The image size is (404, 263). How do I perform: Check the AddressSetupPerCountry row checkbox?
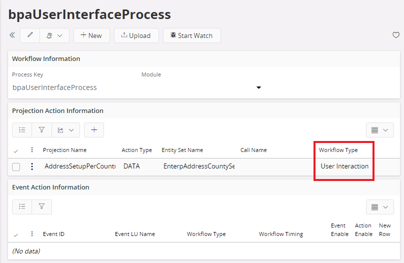click(16, 167)
